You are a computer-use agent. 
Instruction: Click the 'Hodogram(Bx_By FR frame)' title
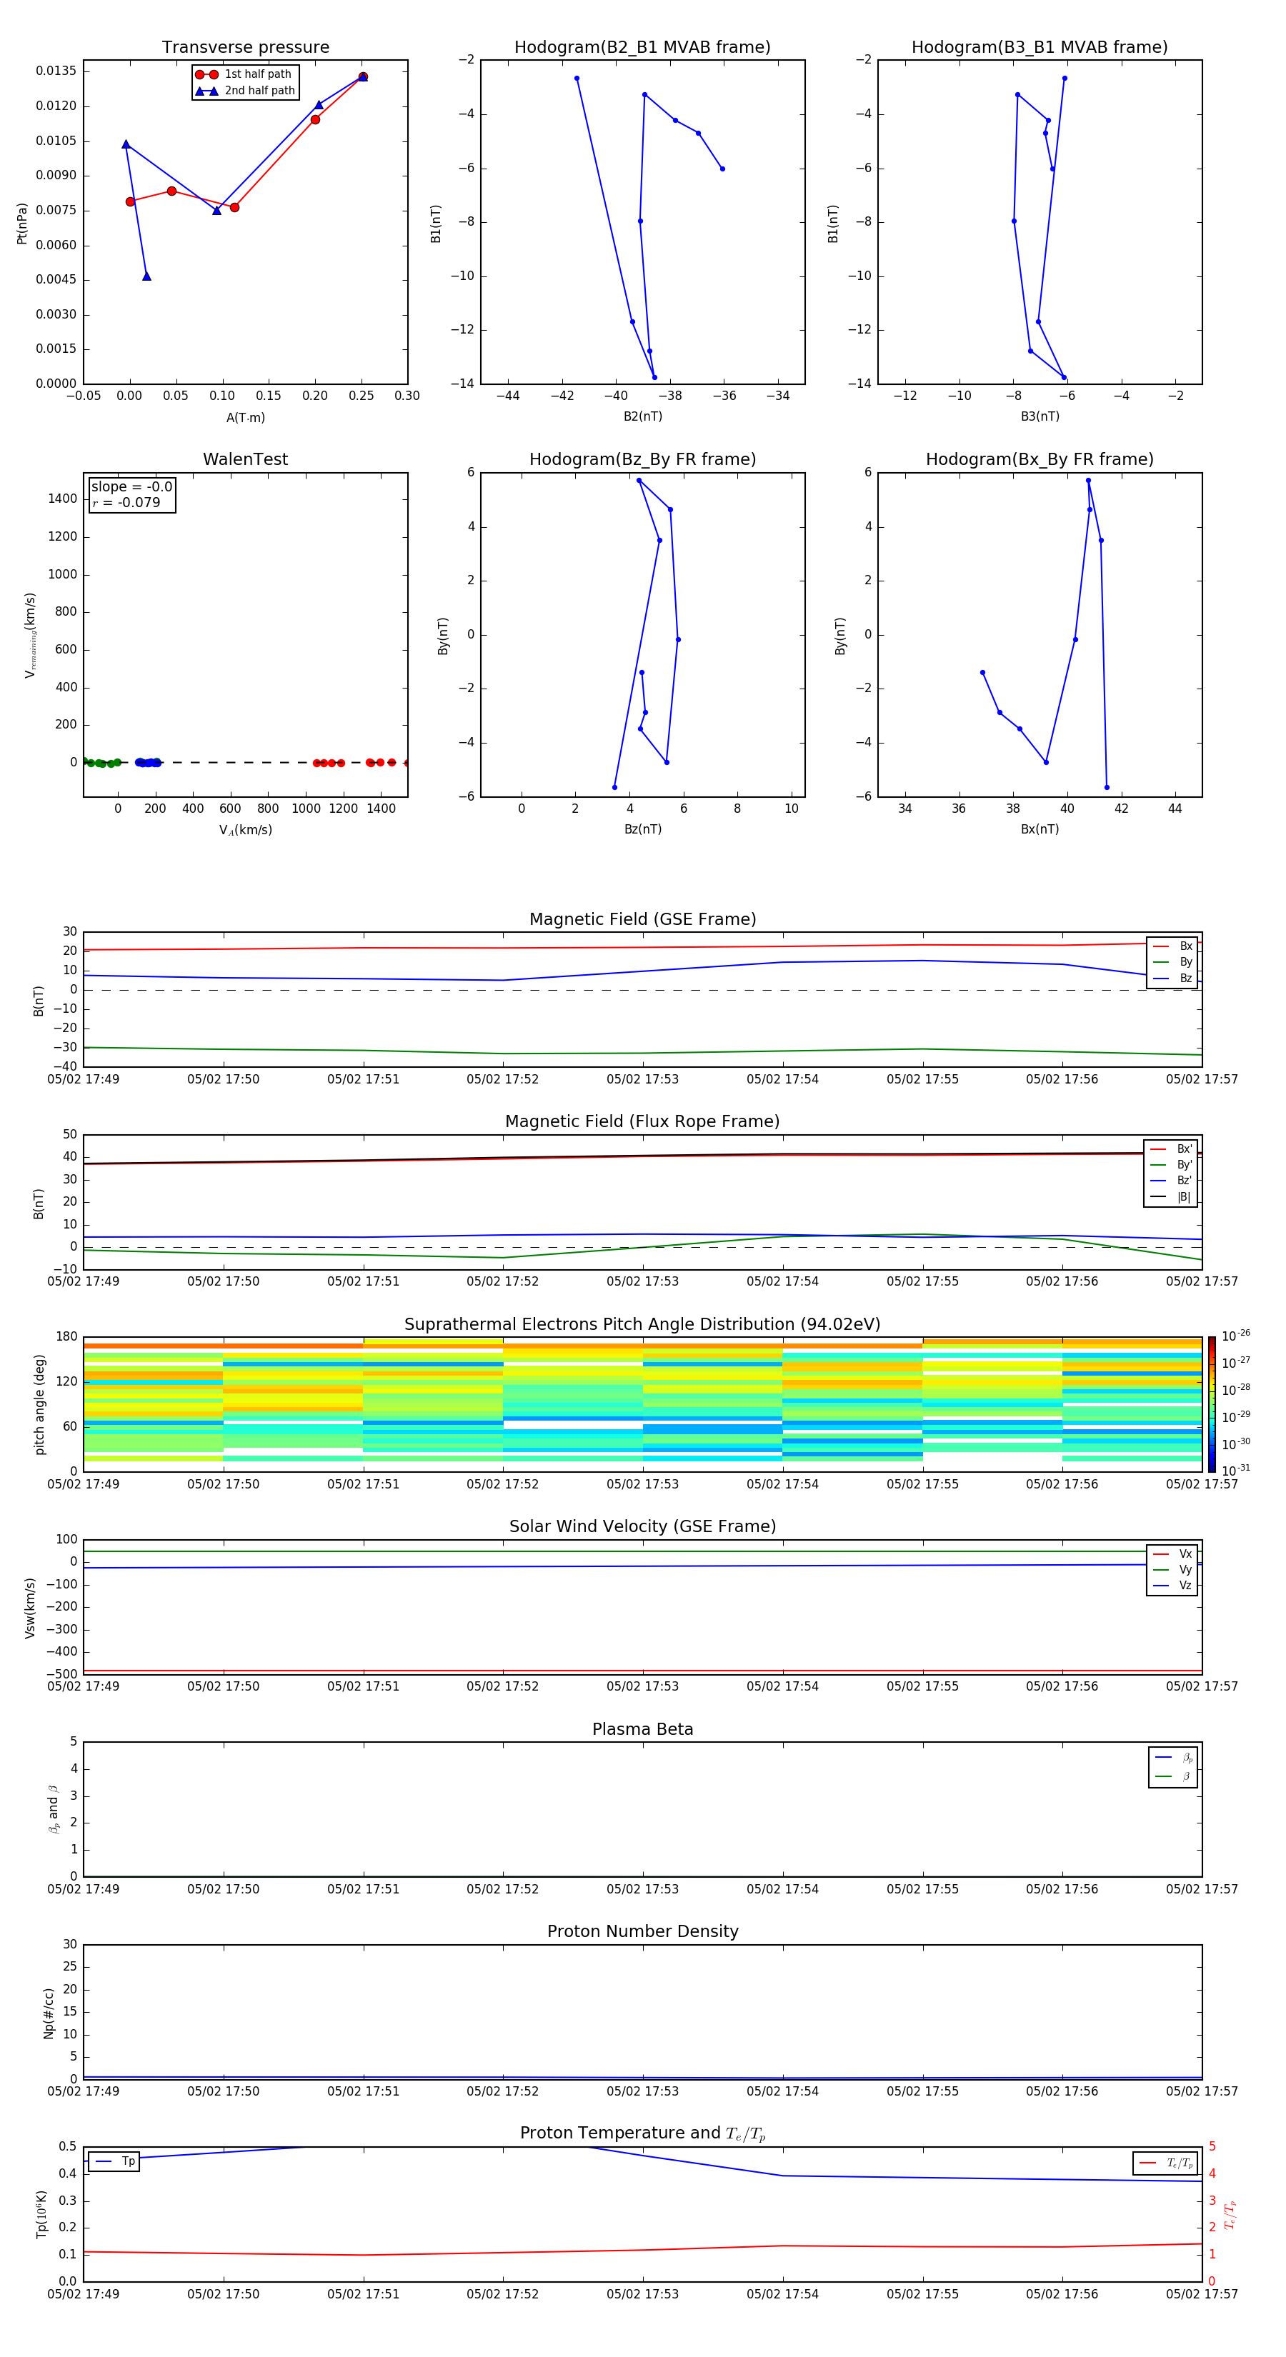(1040, 459)
